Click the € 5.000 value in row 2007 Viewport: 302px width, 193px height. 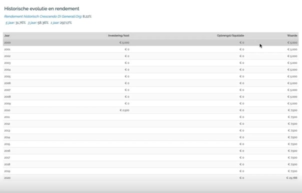point(292,90)
